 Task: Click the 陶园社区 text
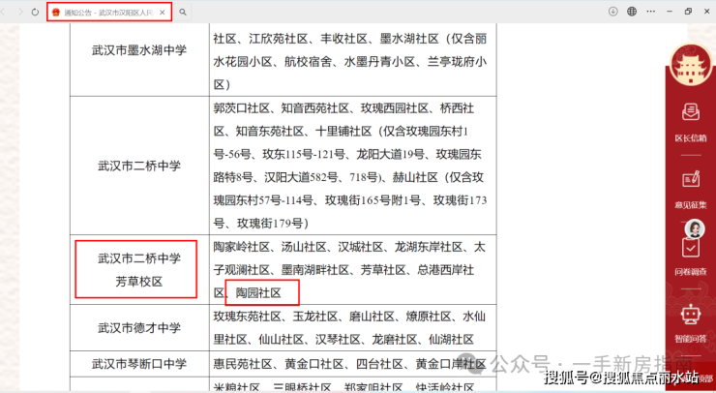click(258, 293)
